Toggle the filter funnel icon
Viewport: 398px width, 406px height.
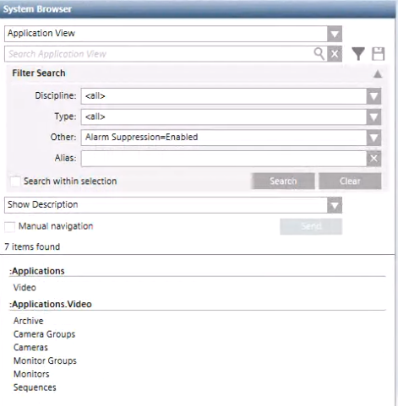[x=358, y=53]
